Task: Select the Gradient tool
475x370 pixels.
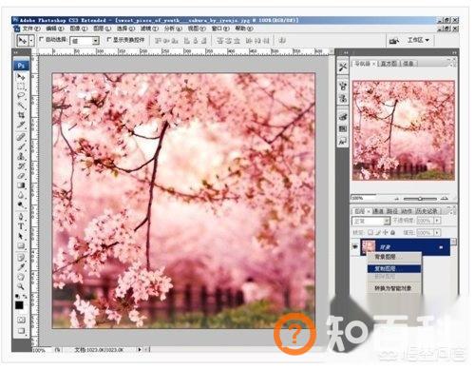Action: (21, 185)
